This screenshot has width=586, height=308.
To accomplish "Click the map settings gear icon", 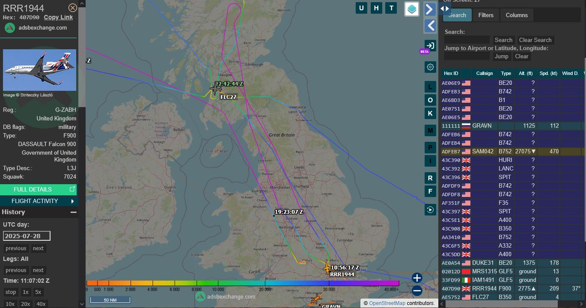I will 430,67.
